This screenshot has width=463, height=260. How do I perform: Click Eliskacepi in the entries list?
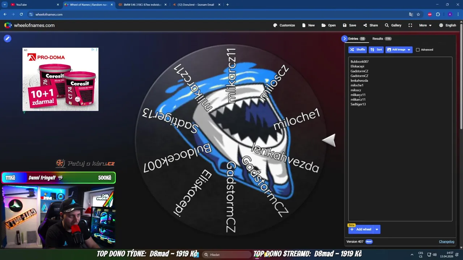coord(357,66)
